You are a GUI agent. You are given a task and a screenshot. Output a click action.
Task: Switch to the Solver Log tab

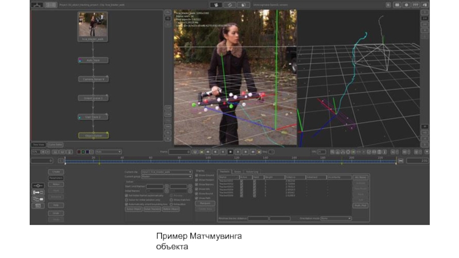pyautogui.click(x=252, y=171)
